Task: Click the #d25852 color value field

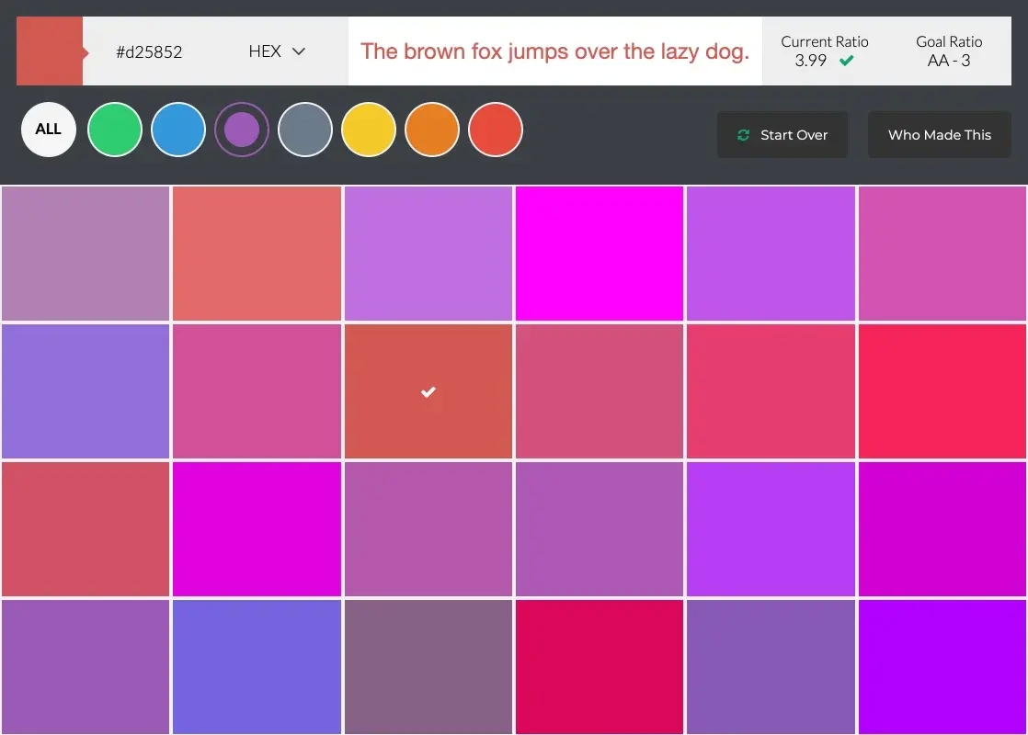Action: [x=150, y=51]
